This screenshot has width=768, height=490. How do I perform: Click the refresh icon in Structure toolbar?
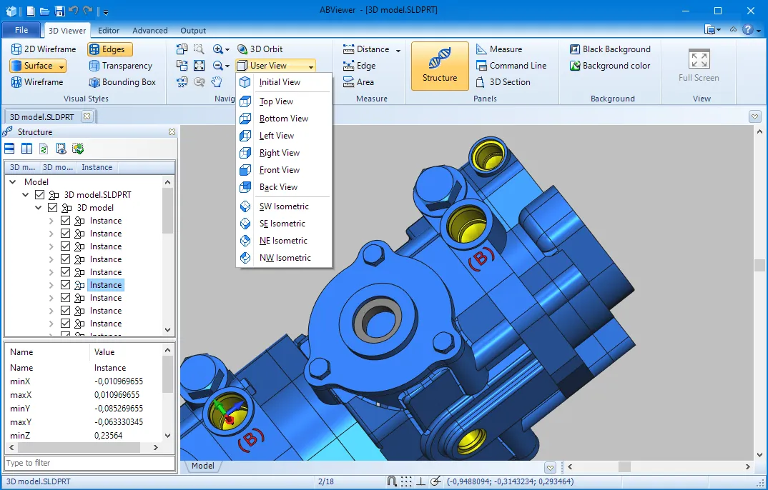coord(44,149)
